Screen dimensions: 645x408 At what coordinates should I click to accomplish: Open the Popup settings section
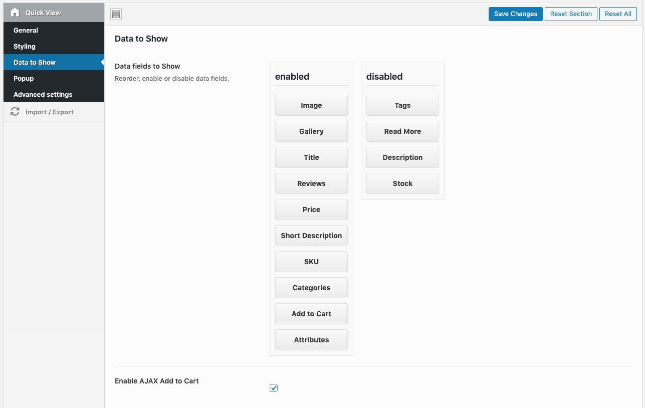click(x=23, y=78)
